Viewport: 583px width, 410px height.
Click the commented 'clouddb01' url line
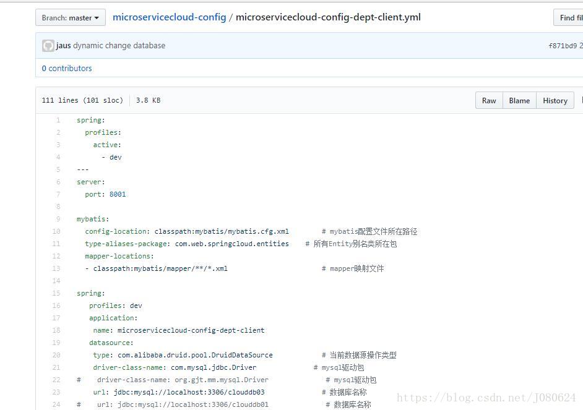pos(224,404)
